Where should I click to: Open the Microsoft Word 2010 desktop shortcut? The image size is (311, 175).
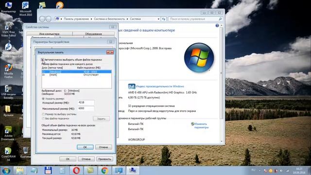tap(25, 9)
